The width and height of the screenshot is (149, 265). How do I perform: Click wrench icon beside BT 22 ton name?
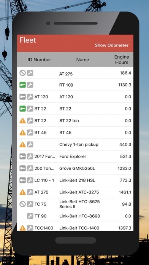pyautogui.click(x=30, y=120)
